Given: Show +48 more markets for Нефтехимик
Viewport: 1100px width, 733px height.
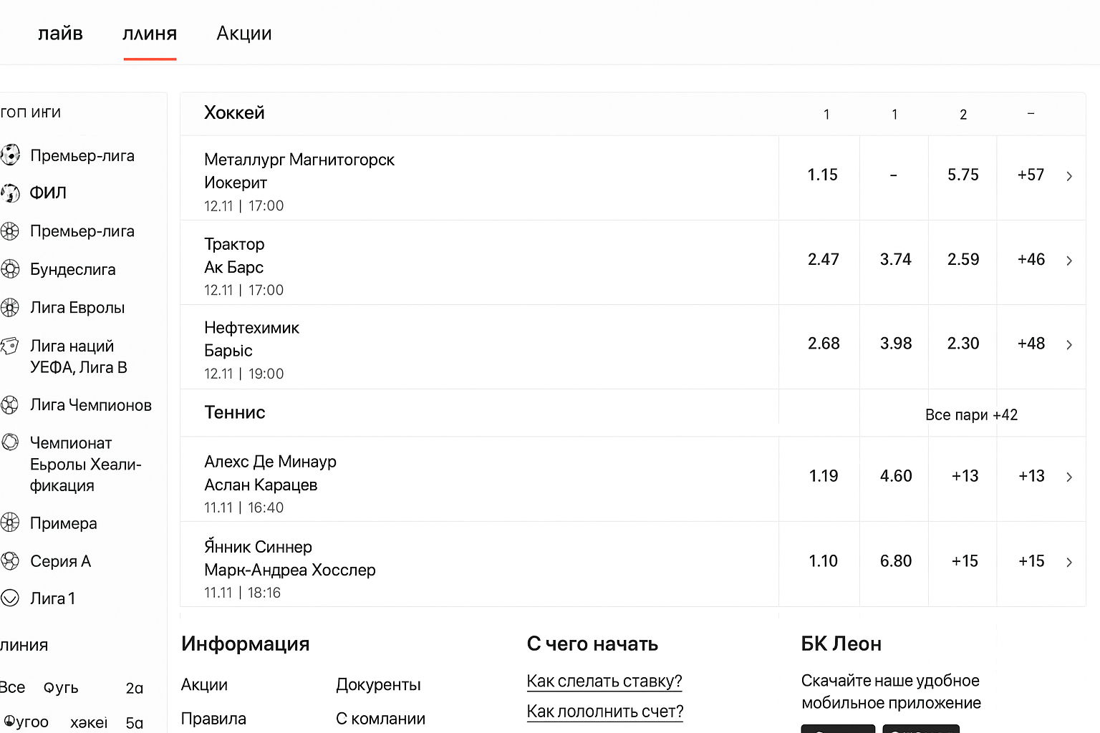Looking at the screenshot, I should pyautogui.click(x=1031, y=344).
